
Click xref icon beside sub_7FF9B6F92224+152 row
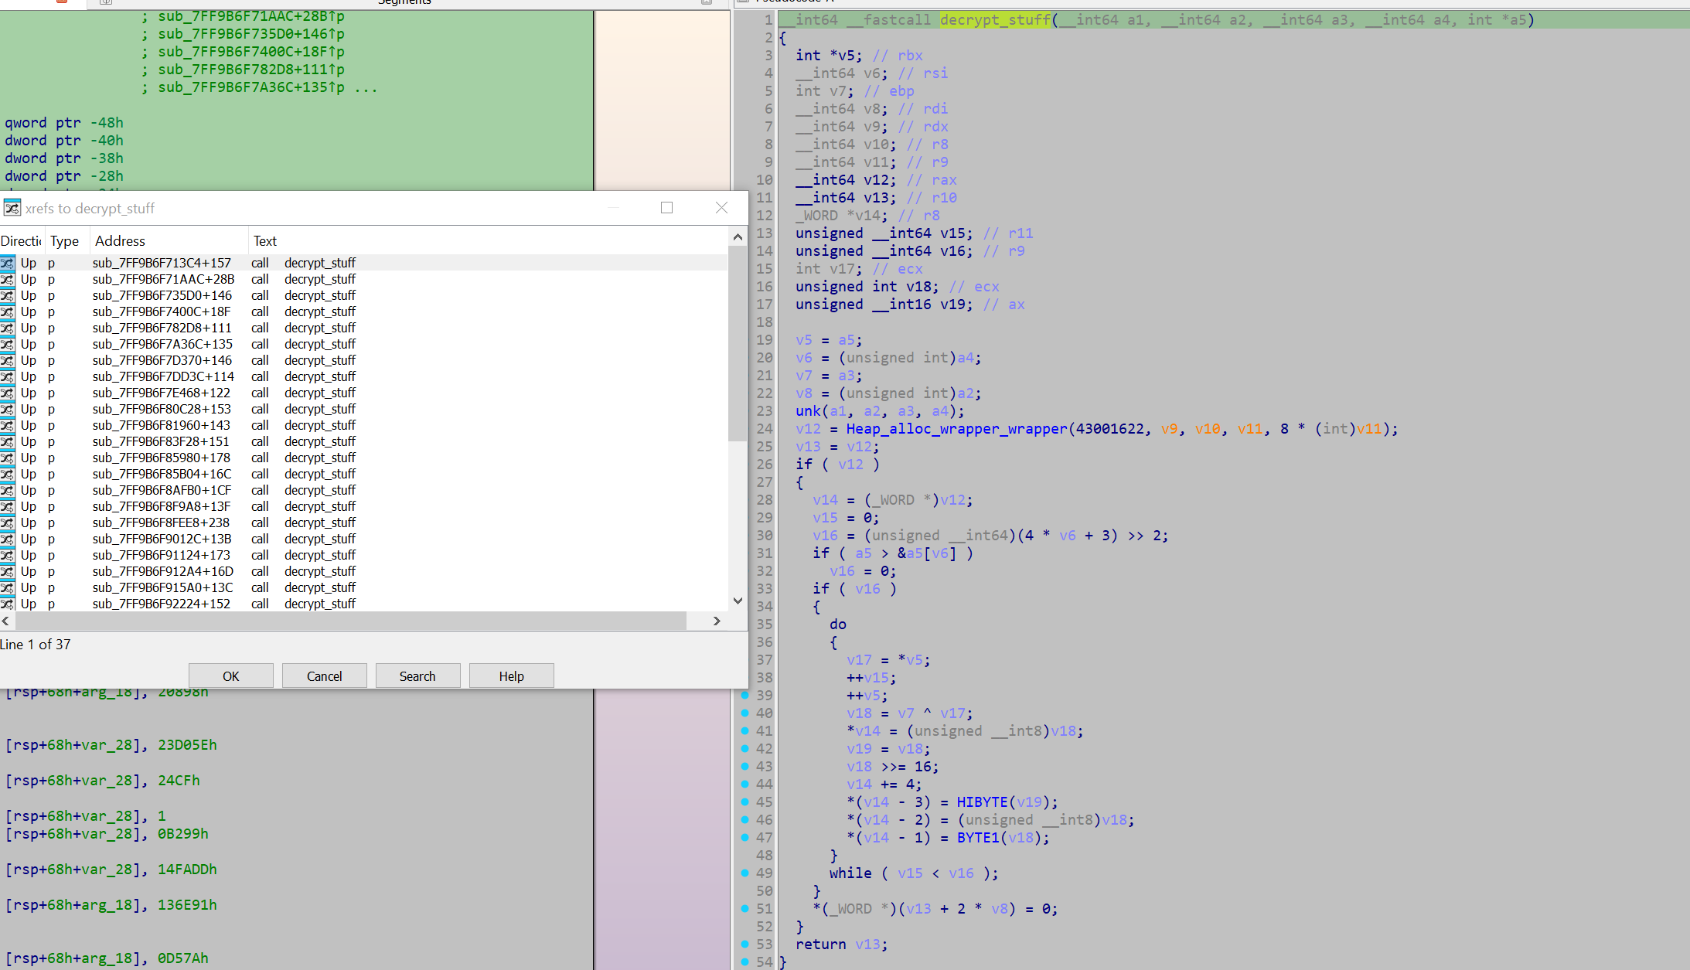(8, 604)
